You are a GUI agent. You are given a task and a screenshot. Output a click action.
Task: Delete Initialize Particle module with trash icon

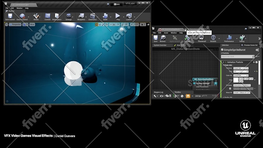pyautogui.click(x=254, y=62)
